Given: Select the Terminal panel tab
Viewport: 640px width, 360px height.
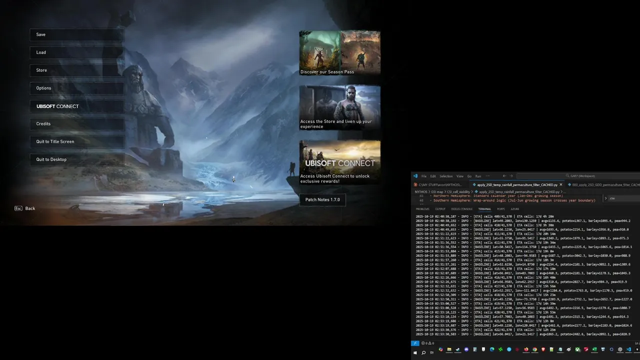Looking at the screenshot, I should (484, 209).
